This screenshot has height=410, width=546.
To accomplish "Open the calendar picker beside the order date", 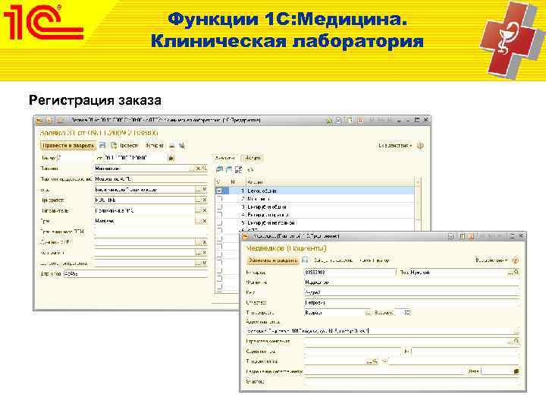I will tap(171, 158).
